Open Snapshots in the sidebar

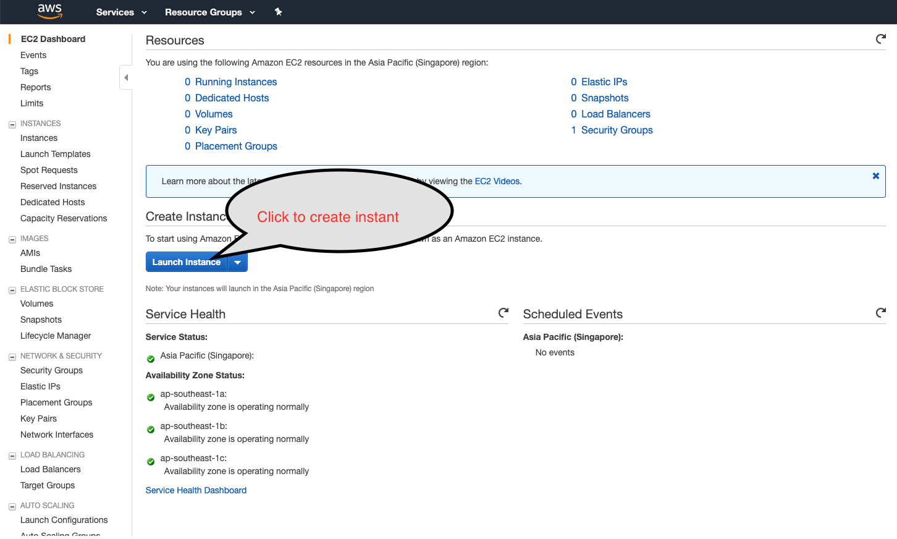coord(41,320)
